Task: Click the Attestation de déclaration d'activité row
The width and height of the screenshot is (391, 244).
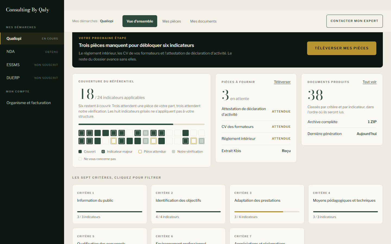Action: [x=256, y=112]
